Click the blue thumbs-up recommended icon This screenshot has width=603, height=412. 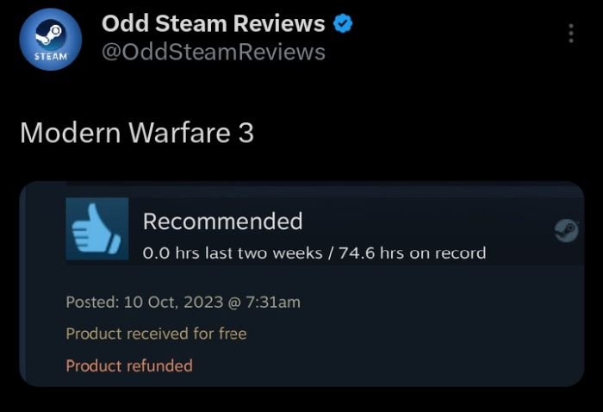coord(96,229)
